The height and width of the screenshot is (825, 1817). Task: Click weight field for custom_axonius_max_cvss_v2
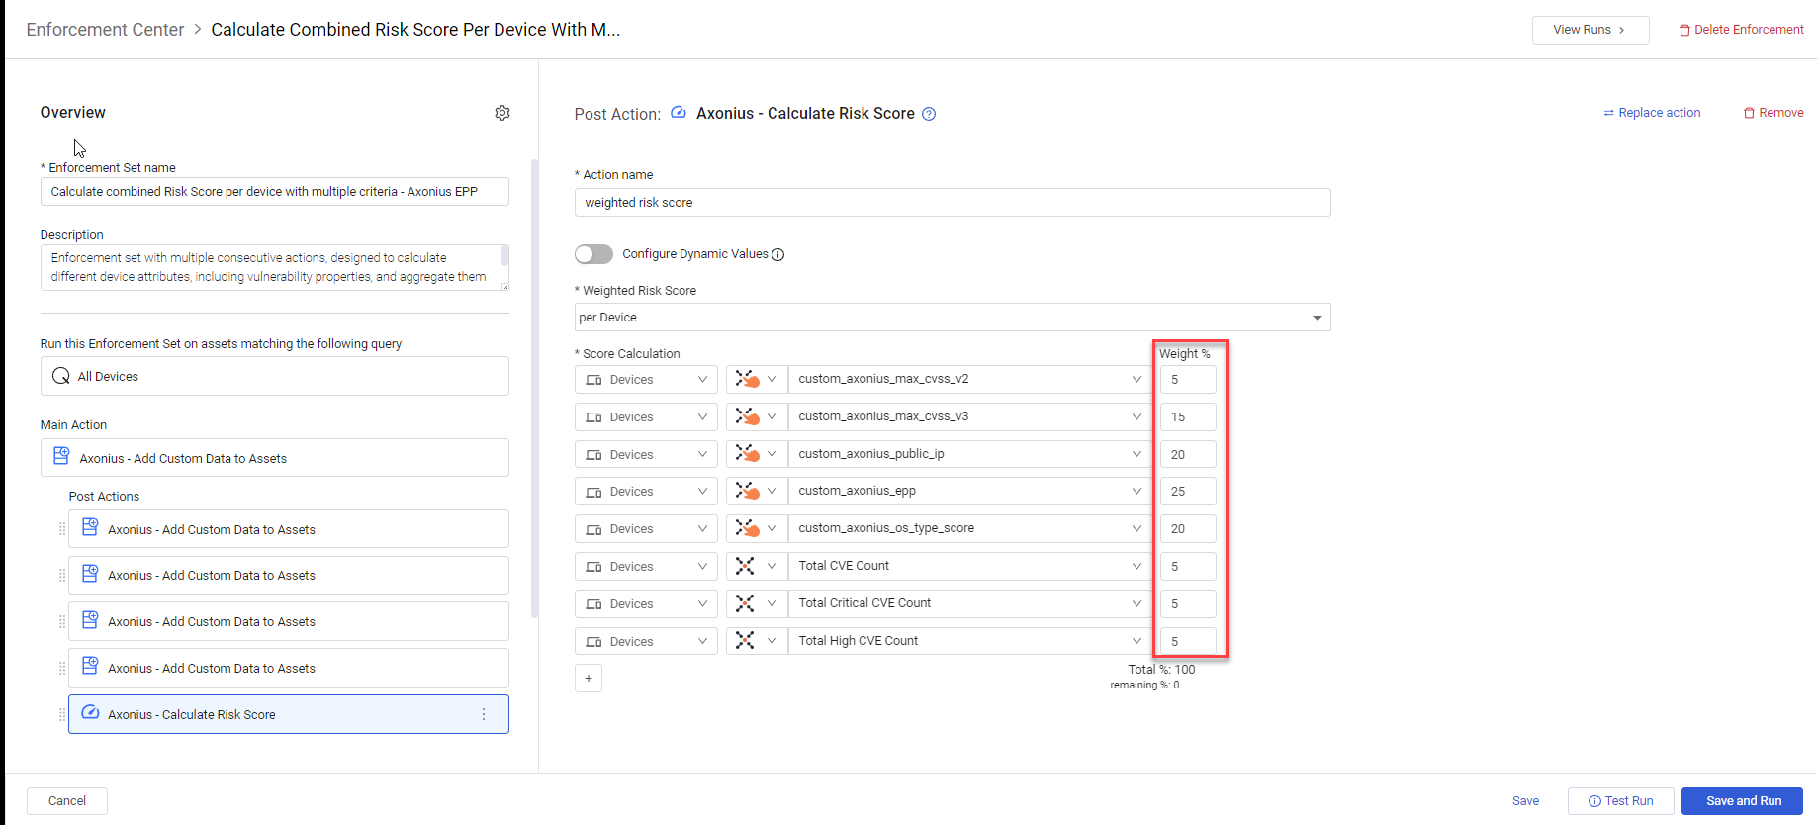[1188, 380]
